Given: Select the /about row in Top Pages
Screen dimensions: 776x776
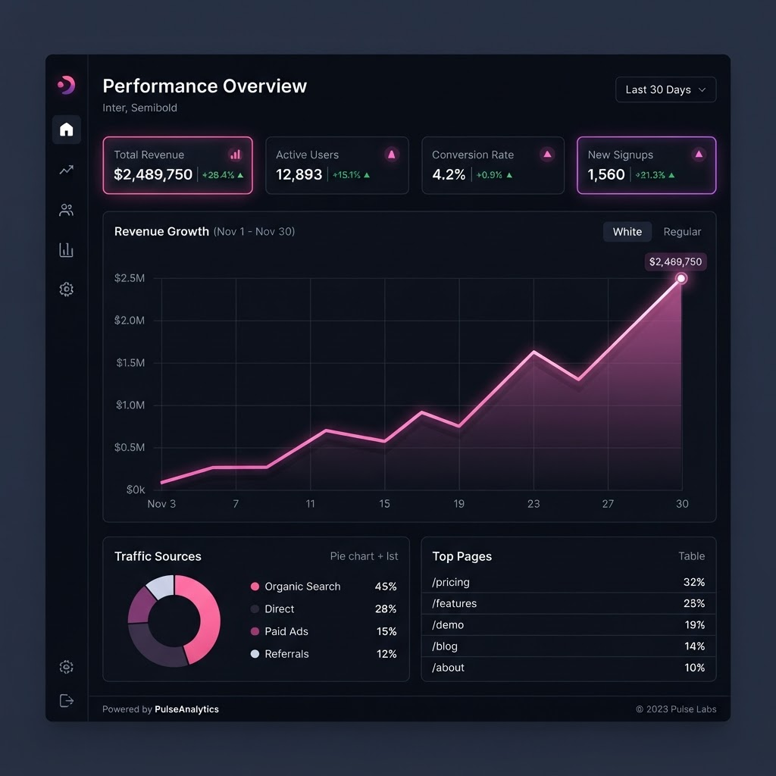Looking at the screenshot, I should [x=568, y=668].
